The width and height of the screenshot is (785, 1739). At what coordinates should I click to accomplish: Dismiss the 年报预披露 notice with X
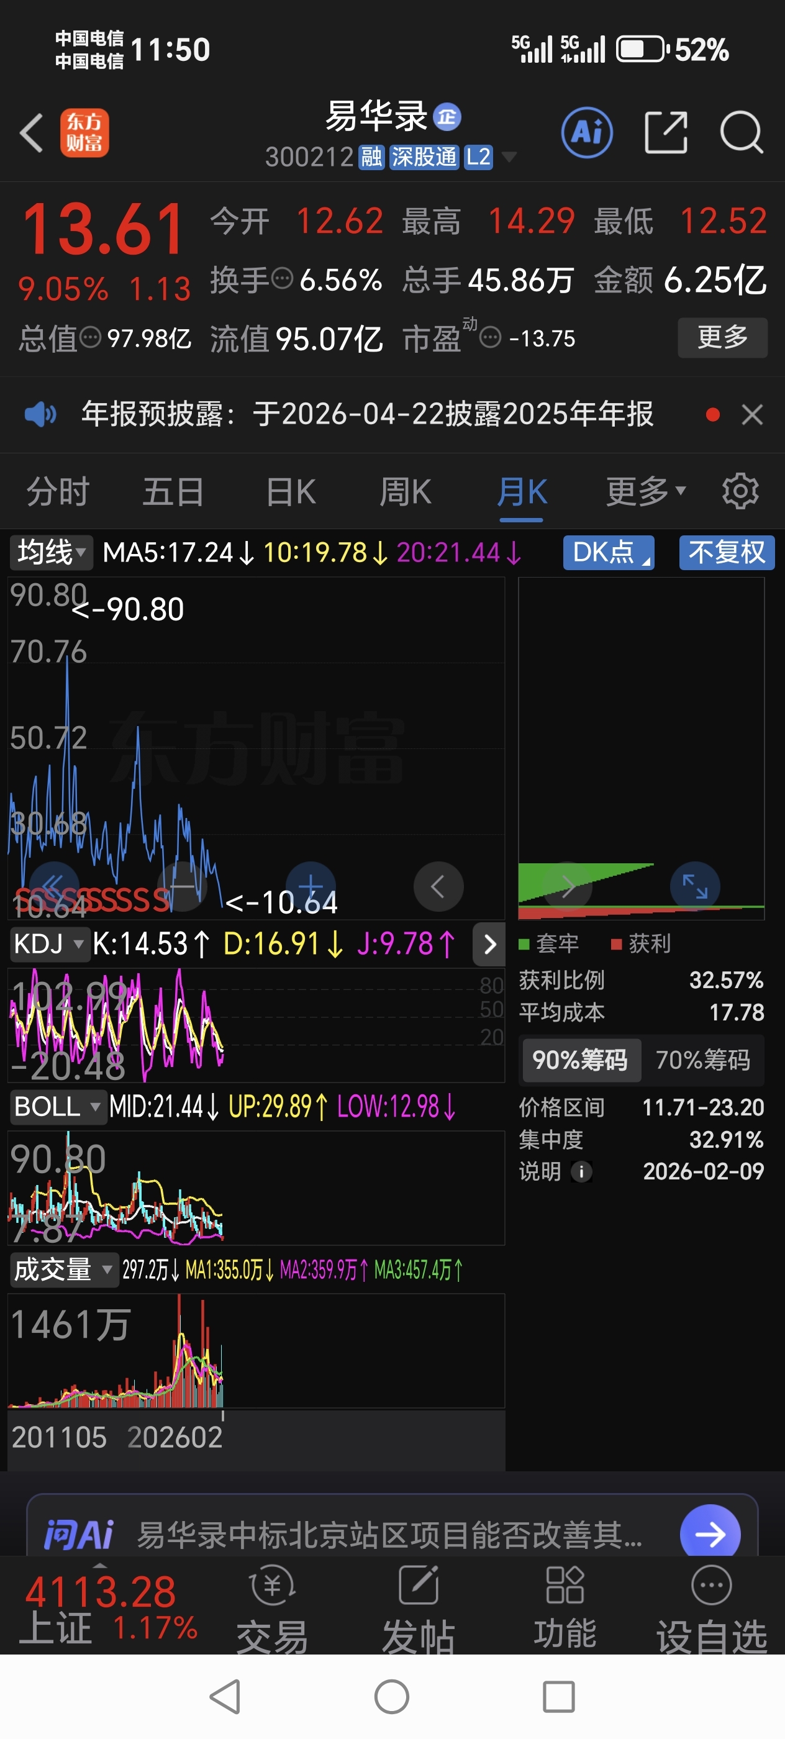click(752, 414)
